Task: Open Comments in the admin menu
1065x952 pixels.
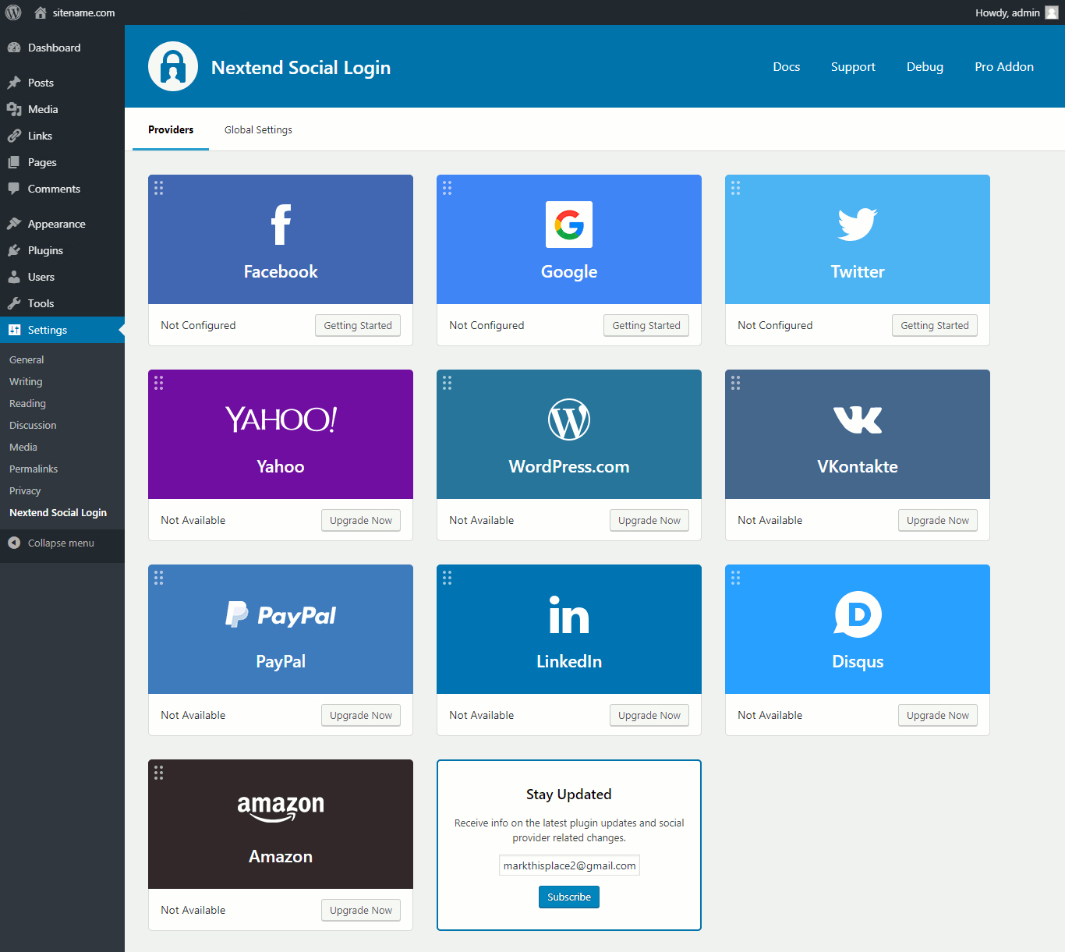Action: [62, 189]
